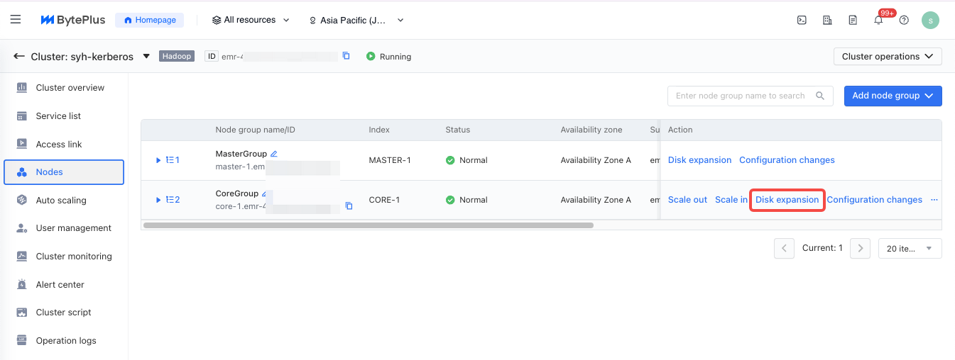Click the notification bell icon
The width and height of the screenshot is (955, 360).
point(878,21)
